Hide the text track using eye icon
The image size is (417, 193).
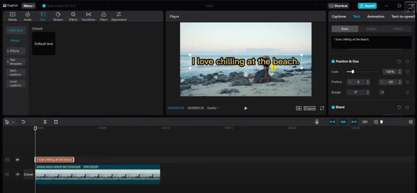(17, 160)
